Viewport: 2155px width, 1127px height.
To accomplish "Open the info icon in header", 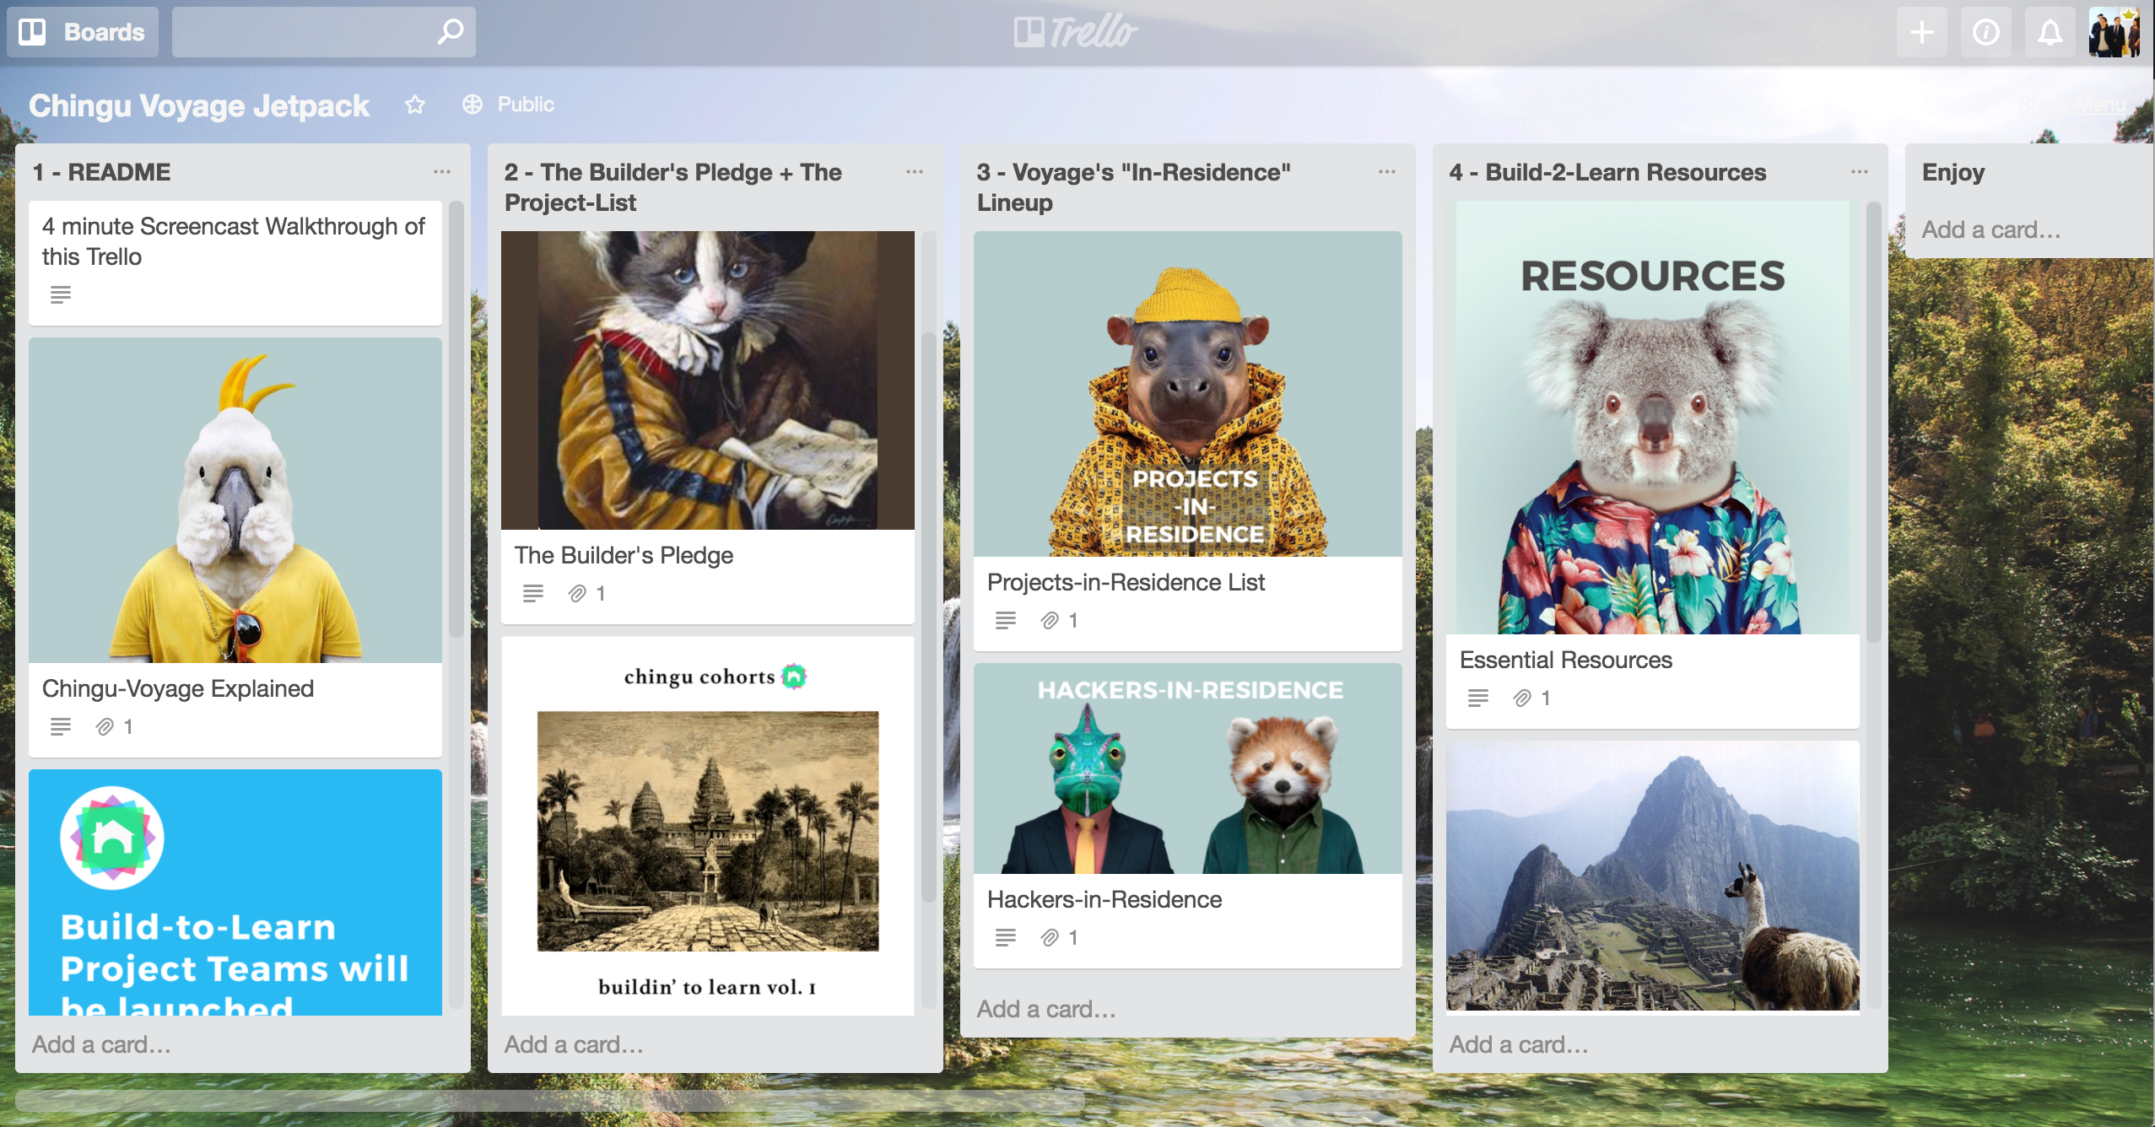I will (1985, 32).
